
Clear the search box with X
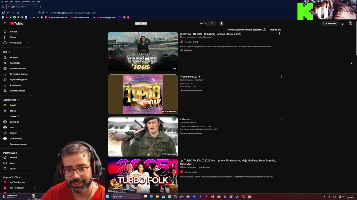click(205, 23)
